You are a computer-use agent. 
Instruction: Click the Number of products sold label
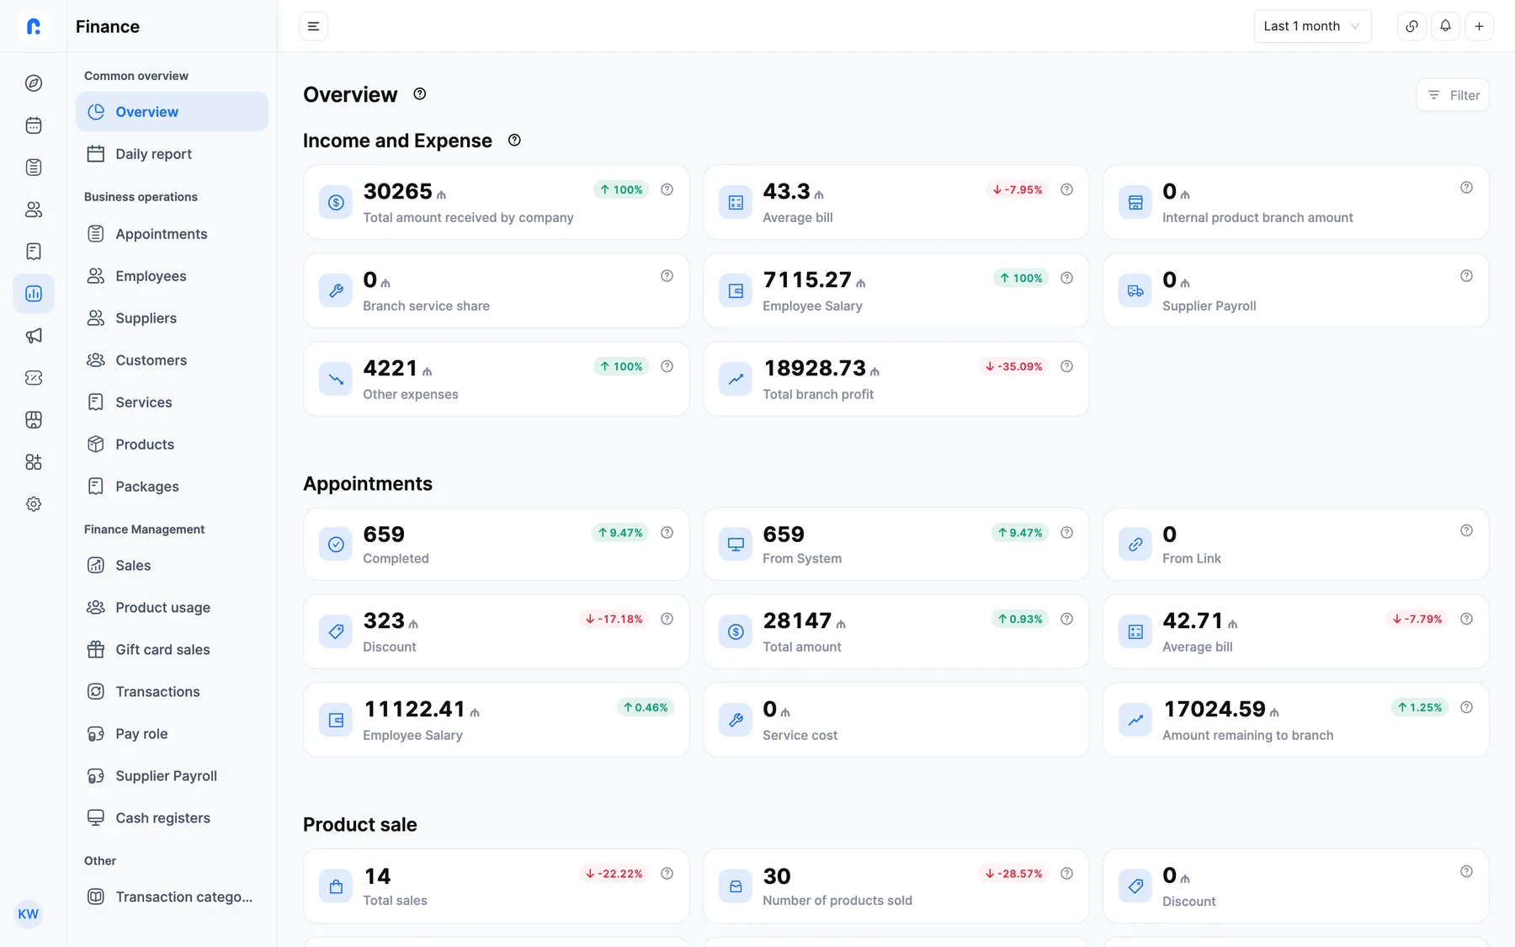tap(837, 901)
